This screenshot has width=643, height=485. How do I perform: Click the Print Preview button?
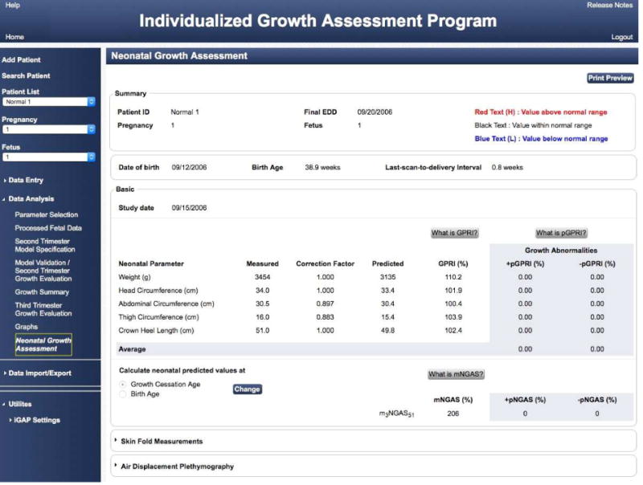tap(610, 78)
